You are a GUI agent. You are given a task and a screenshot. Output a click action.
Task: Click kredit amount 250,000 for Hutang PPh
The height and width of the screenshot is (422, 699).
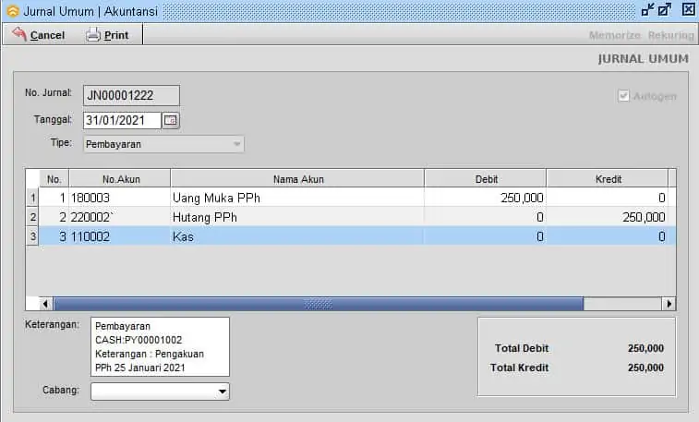pyautogui.click(x=608, y=217)
